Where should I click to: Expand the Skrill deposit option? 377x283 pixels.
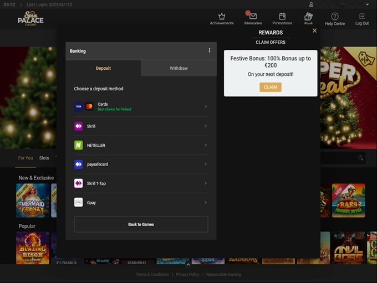(x=141, y=126)
